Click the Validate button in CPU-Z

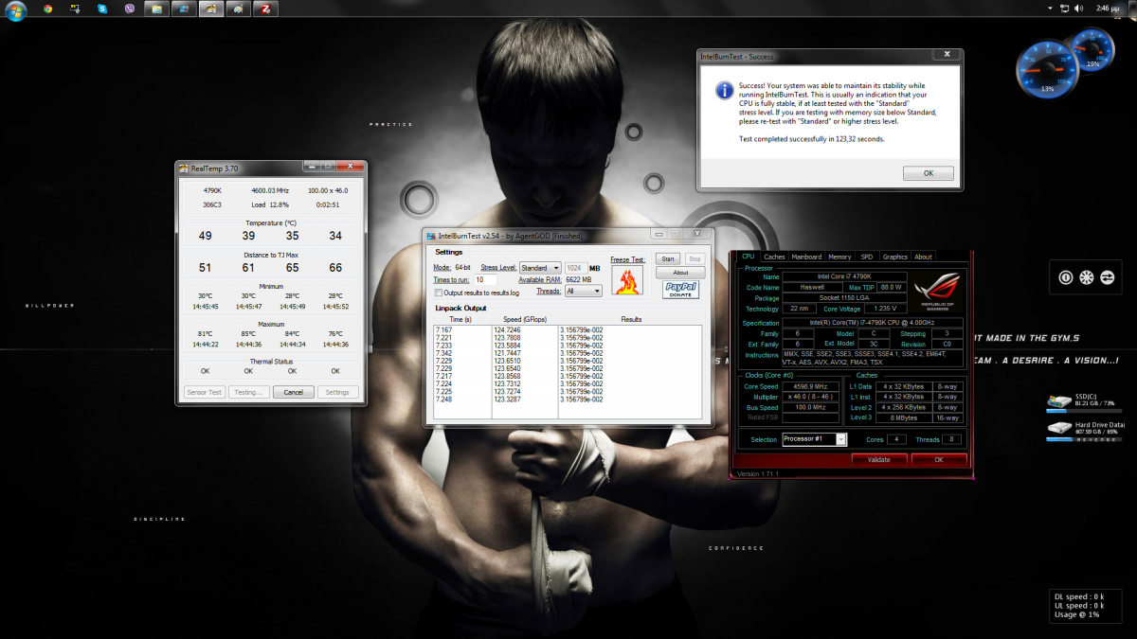point(879,459)
